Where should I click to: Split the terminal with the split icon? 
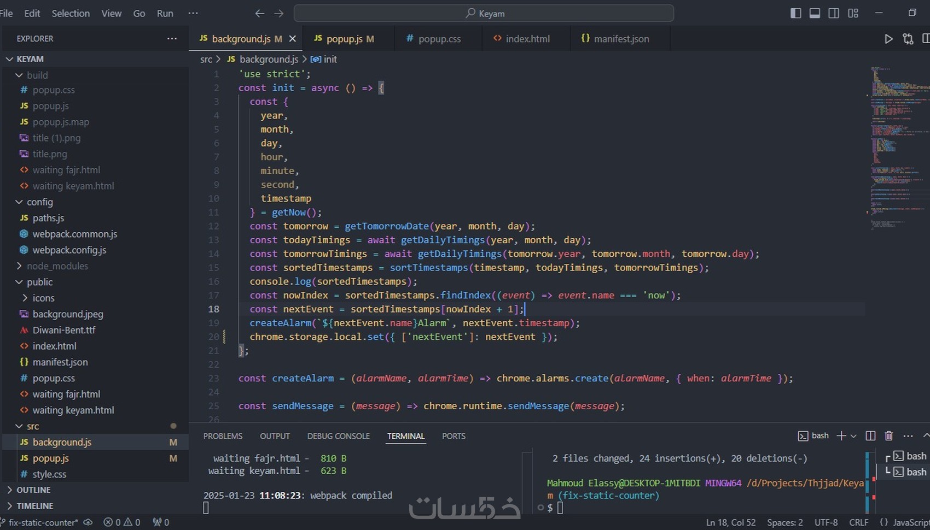click(870, 435)
